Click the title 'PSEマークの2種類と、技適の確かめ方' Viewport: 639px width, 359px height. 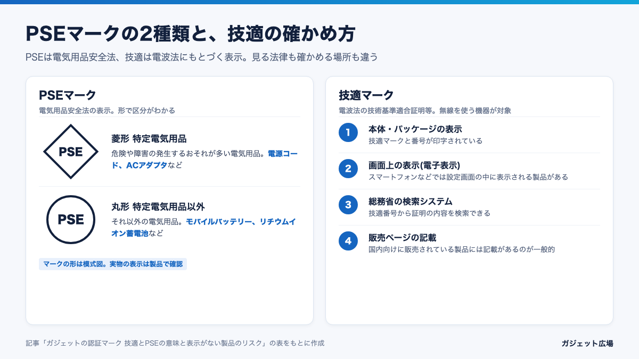(191, 34)
